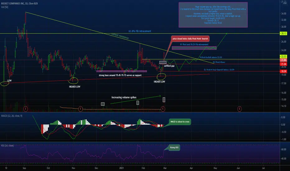
Task: Click the 60.00 value on RSI axis
Action: (x=283, y=149)
